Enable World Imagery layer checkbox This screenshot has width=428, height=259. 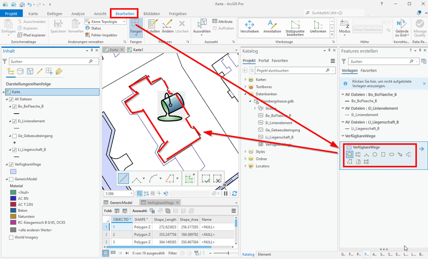(x=11, y=238)
